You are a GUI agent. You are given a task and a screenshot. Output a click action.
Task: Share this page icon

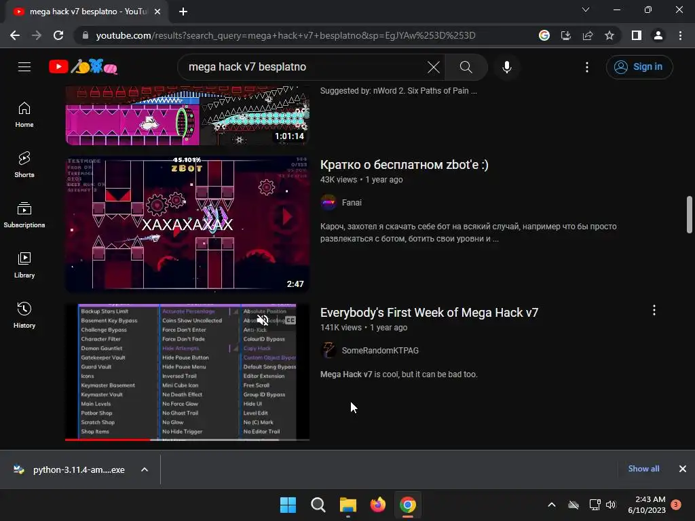click(588, 35)
